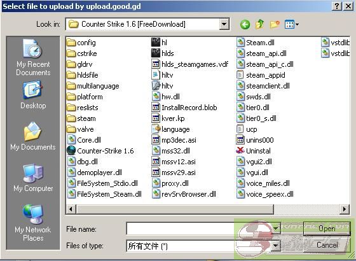Select FileSystem_Steam.dll
The height and width of the screenshot is (261, 356).
[104, 194]
